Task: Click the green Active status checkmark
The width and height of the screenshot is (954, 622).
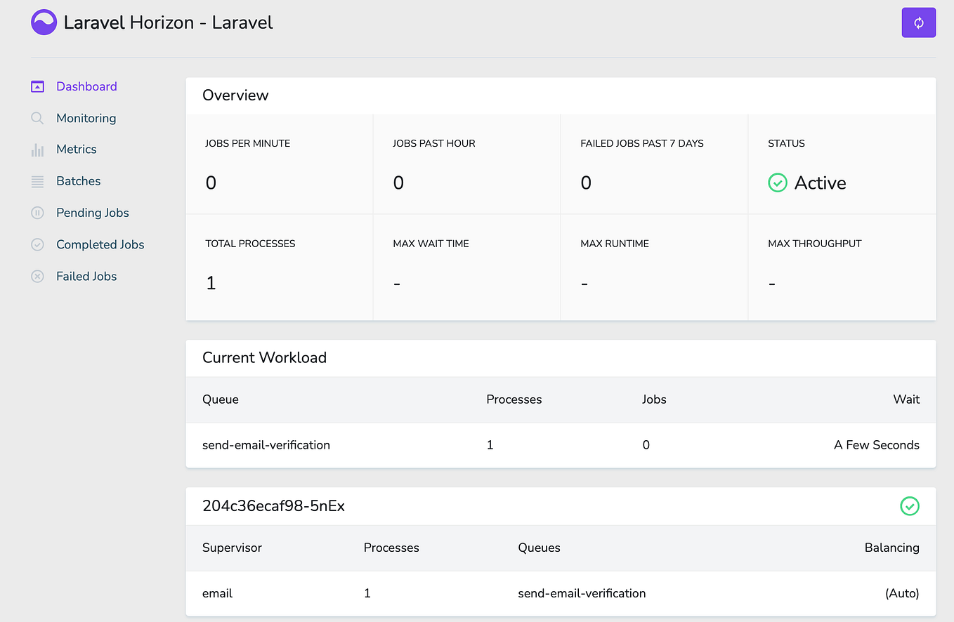Action: click(x=777, y=183)
